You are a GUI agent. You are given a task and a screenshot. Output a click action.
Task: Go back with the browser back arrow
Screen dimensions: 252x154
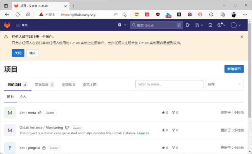7,15
